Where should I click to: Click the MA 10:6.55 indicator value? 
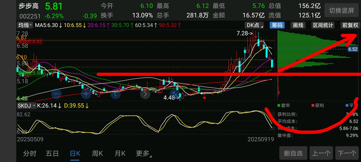pos(75,25)
